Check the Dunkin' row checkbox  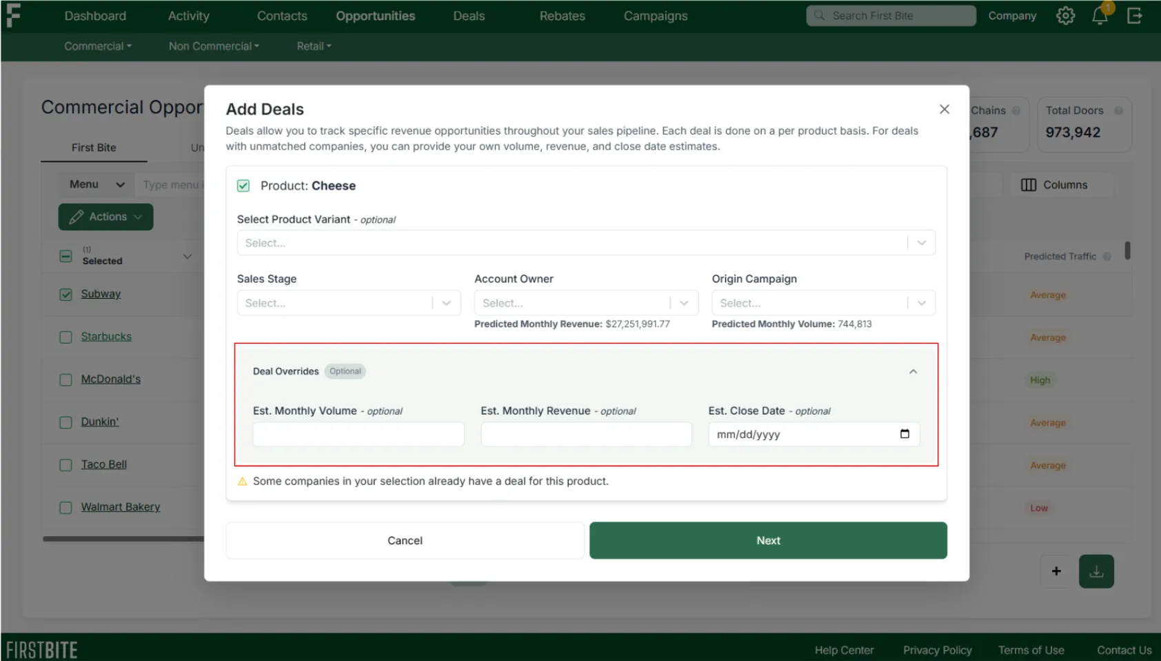point(65,422)
